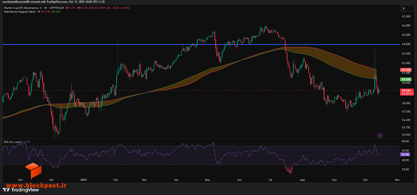This screenshot has width=417, height=195.
Task: Click the Aug label on time axis
Action: coord(303,180)
